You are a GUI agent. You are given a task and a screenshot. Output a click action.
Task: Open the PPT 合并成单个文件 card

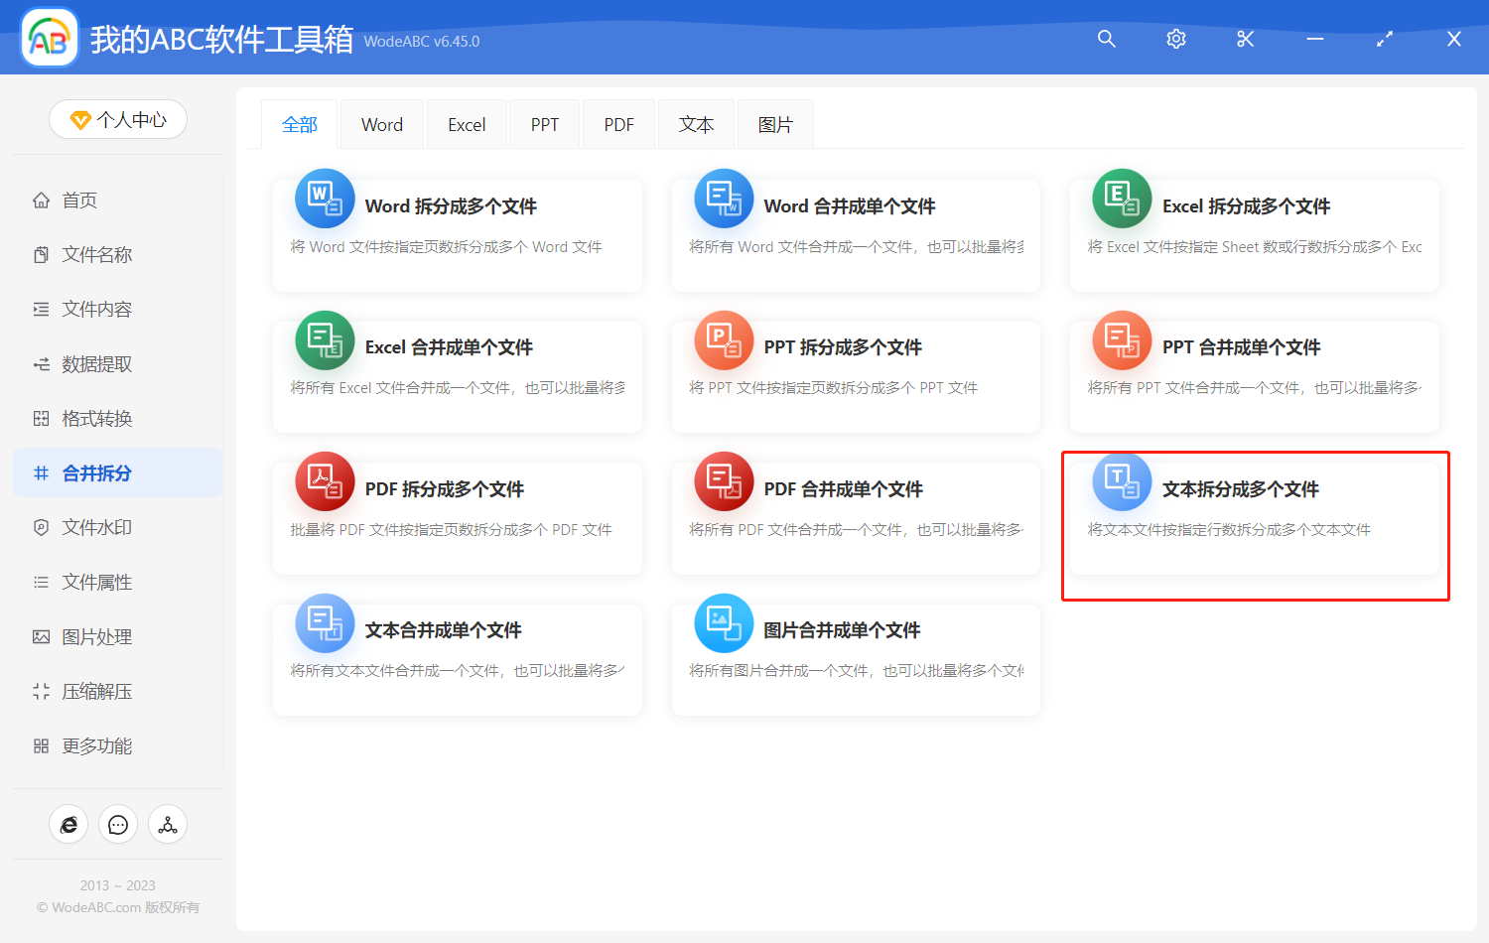click(1255, 377)
